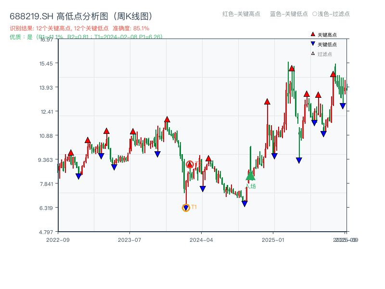Click the 2024-04 label on the x-axis

coord(201,239)
